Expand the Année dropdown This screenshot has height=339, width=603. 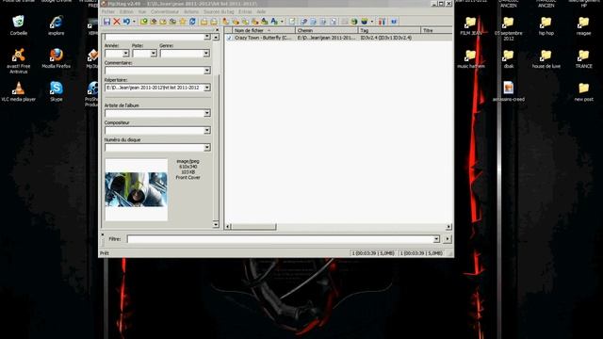[125, 54]
